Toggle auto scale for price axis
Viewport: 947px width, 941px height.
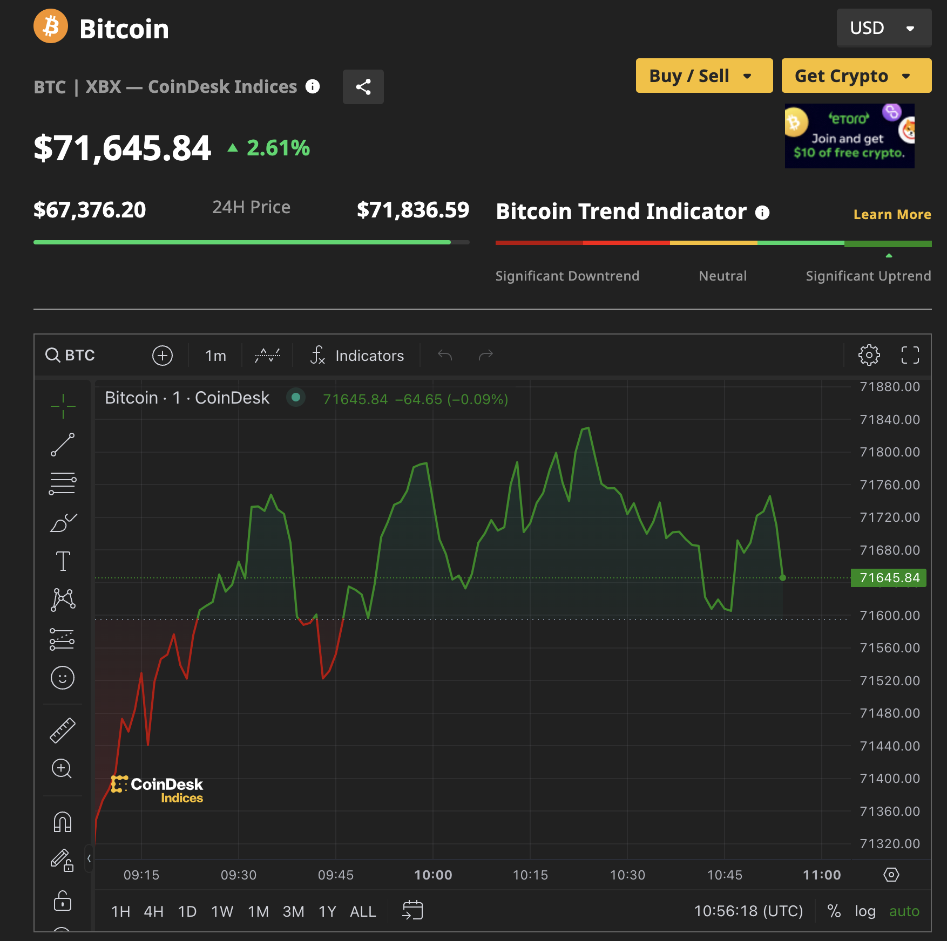point(904,911)
